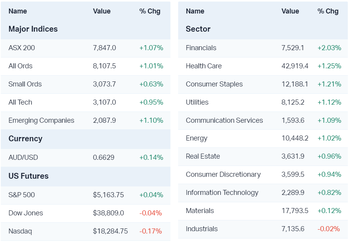Viewport: 349px width, 242px height.
Task: Click the S&P 500 futures row
Action: click(x=22, y=195)
